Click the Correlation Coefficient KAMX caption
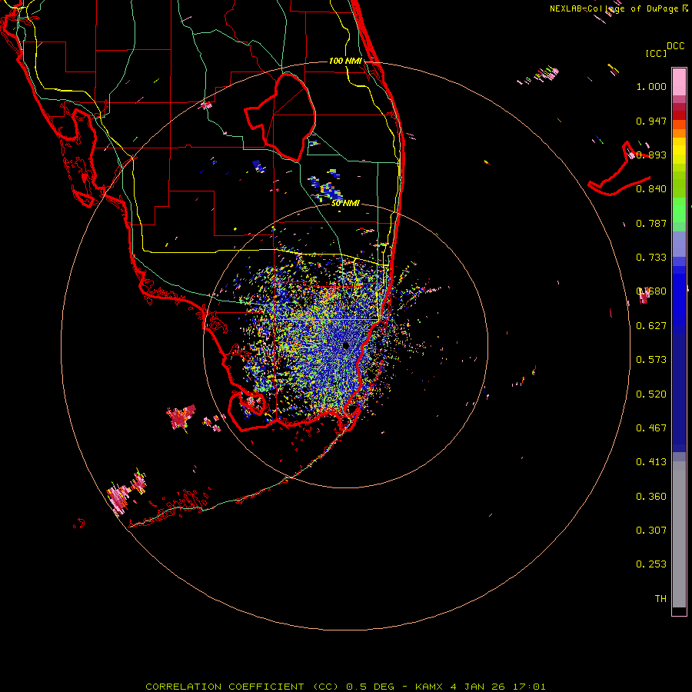692x692 pixels. (345, 687)
